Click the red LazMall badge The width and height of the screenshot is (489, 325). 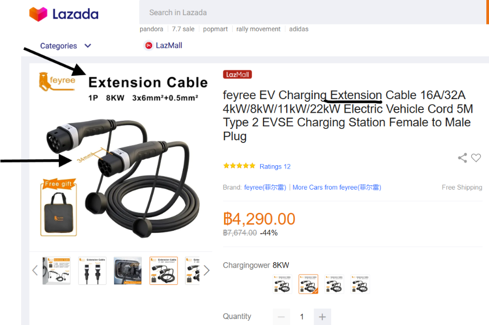237,75
